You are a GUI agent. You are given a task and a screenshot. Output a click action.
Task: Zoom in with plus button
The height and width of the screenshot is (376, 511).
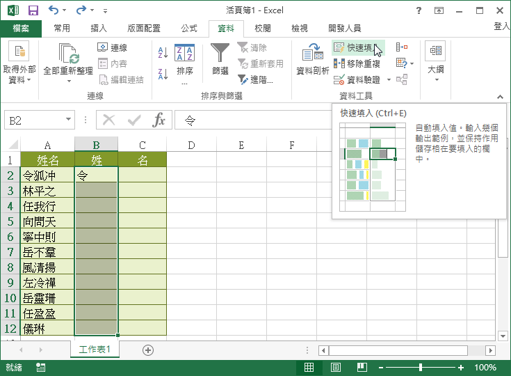tap(460, 368)
